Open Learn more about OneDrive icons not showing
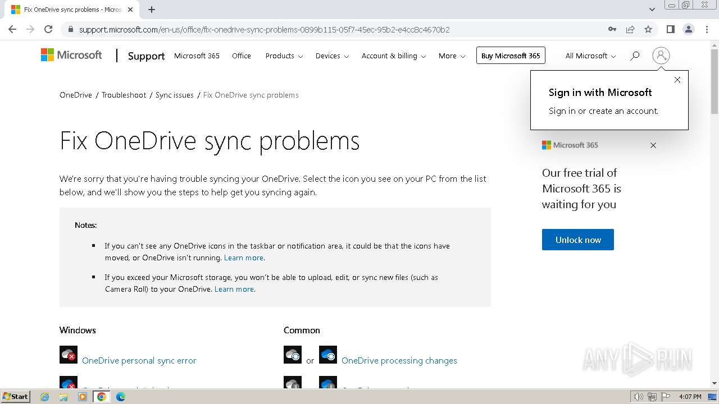Image resolution: width=719 pixels, height=404 pixels. pyautogui.click(x=244, y=258)
